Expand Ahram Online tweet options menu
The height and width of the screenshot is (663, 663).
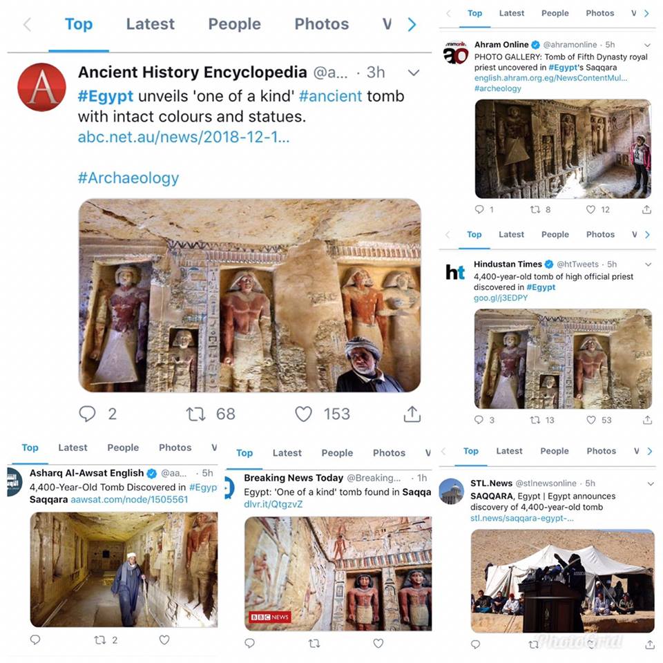647,45
